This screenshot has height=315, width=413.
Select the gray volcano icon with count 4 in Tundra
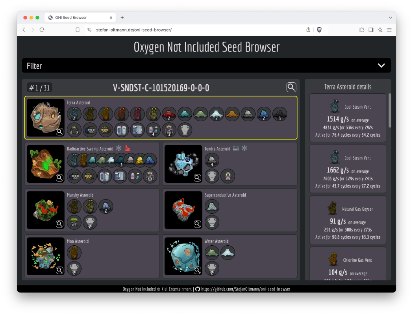tap(212, 160)
